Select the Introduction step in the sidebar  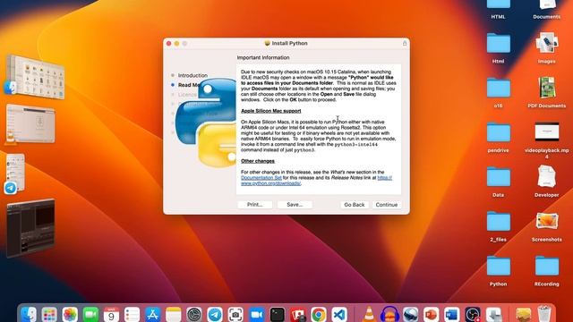192,75
